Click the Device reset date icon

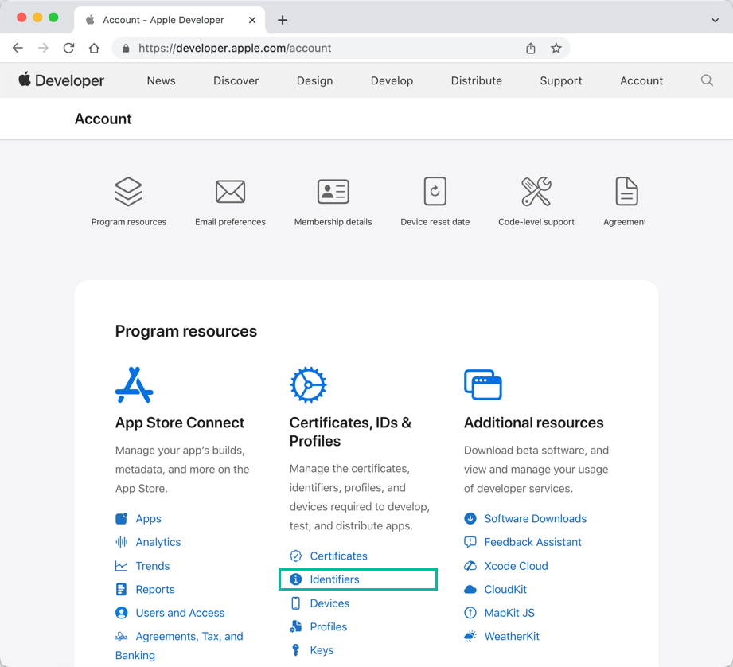tap(435, 192)
